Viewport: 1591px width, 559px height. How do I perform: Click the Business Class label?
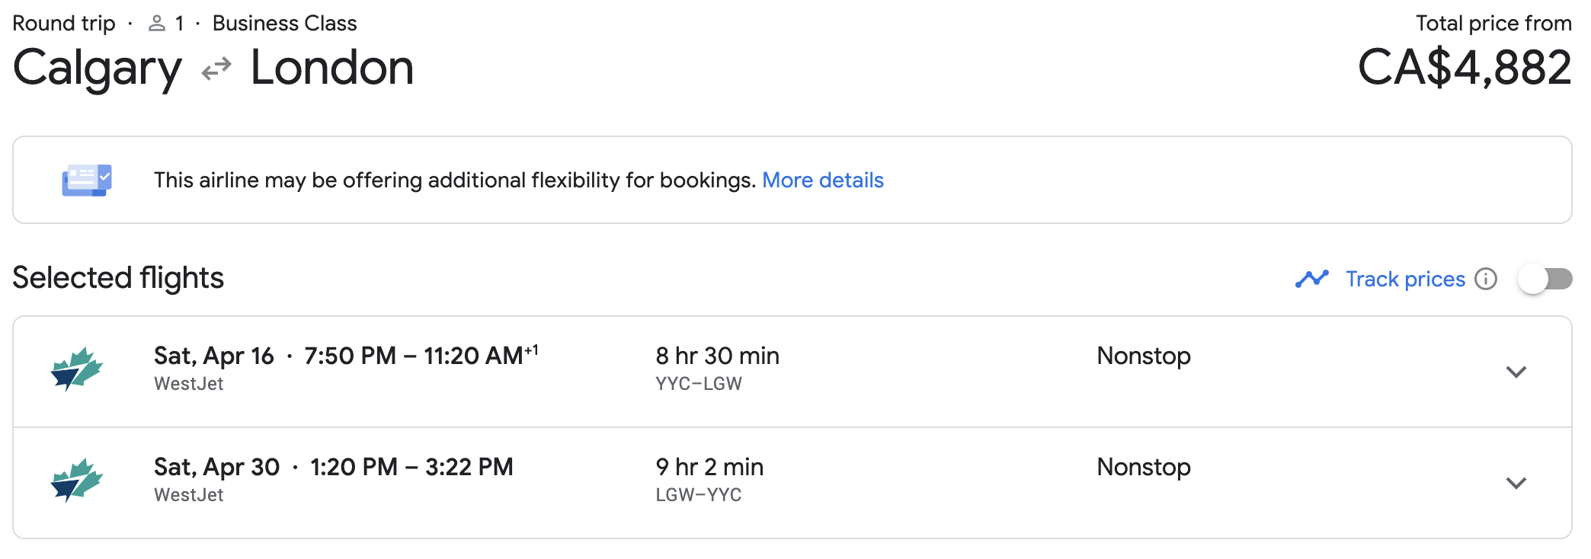[x=284, y=24]
